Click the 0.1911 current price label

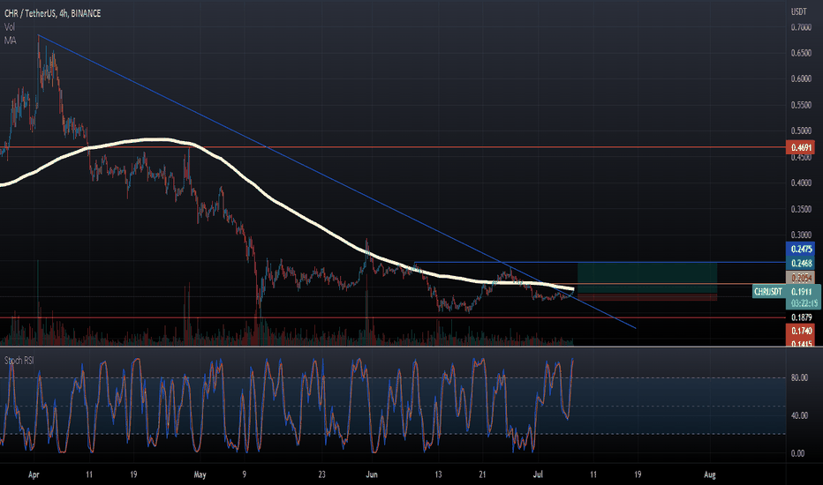click(802, 292)
